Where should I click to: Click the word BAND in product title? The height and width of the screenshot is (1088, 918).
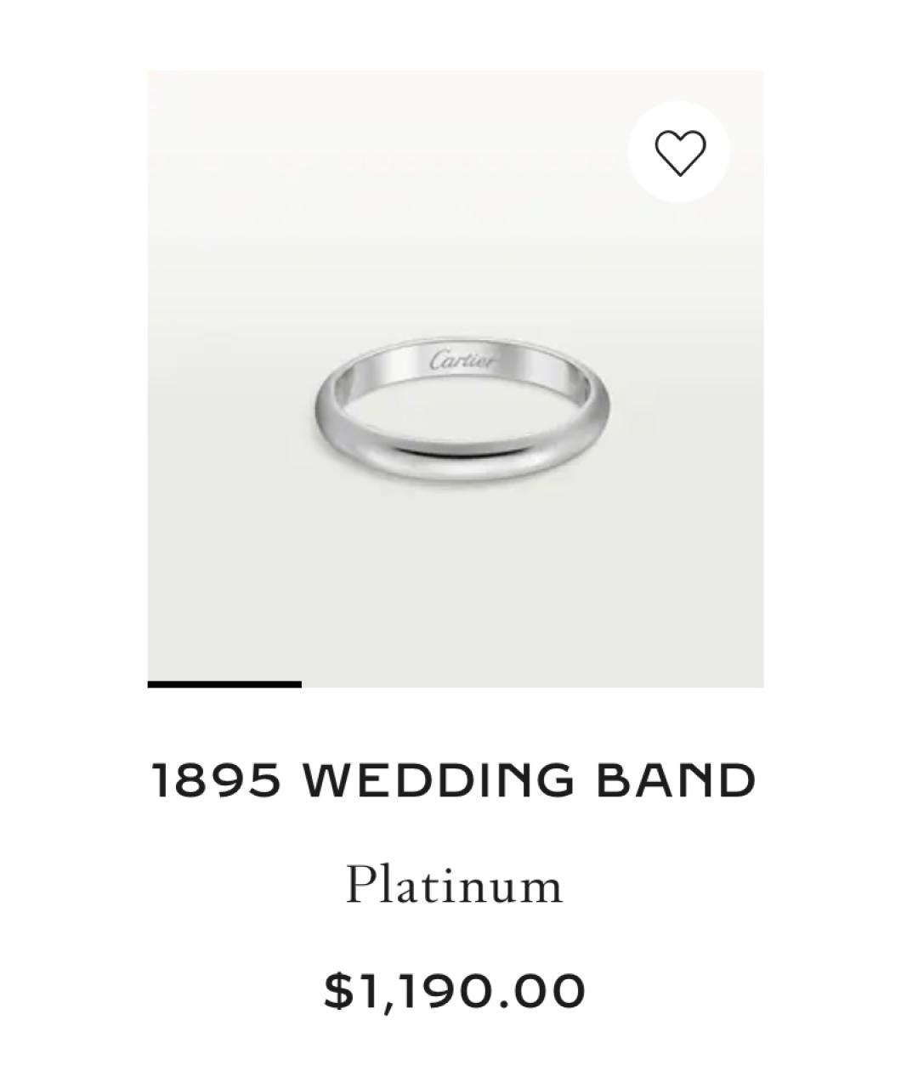point(677,780)
